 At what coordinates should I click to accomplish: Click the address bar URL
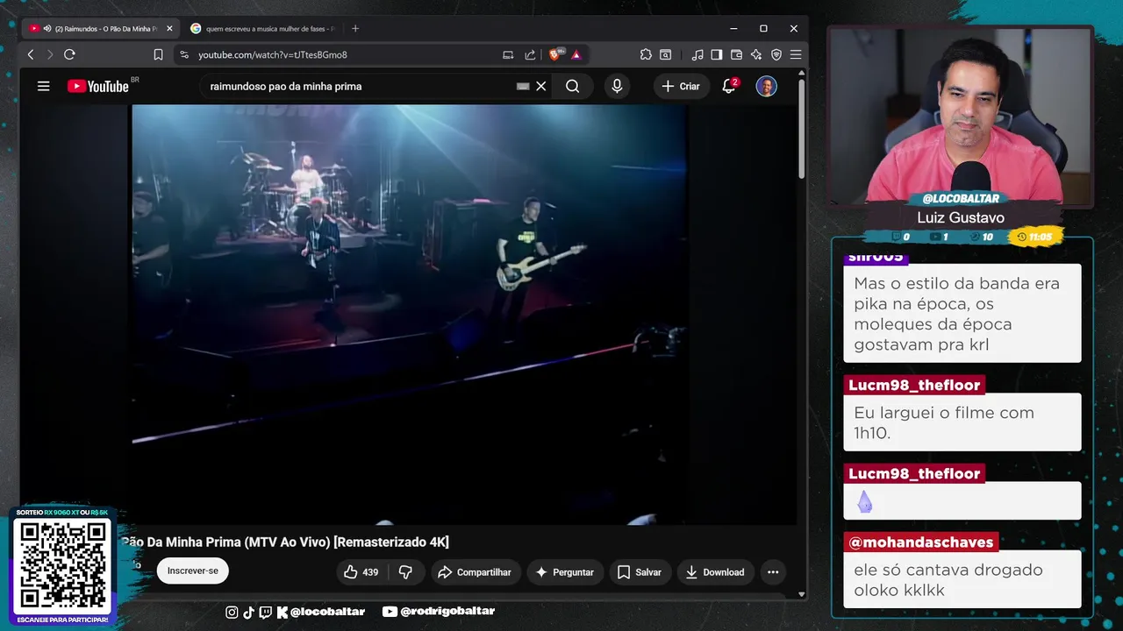click(x=273, y=54)
